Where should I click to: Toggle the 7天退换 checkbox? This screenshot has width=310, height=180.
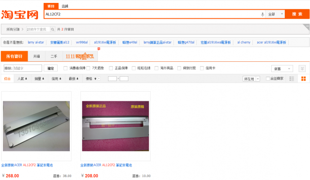tap(88, 68)
